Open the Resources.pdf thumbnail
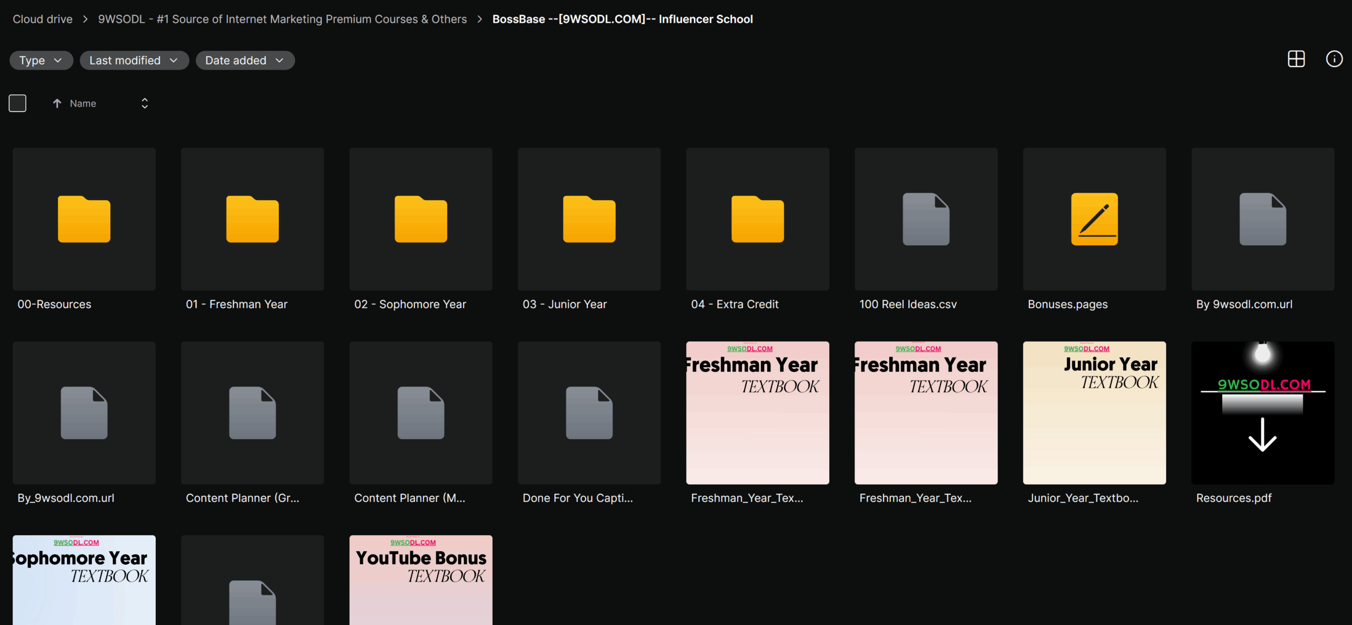Viewport: 1352px width, 625px height. [1262, 413]
